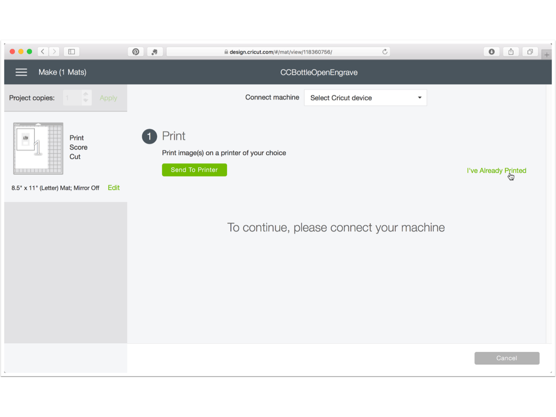This screenshot has height=417, width=556.
Task: Click the Cancel button
Action: (x=507, y=358)
